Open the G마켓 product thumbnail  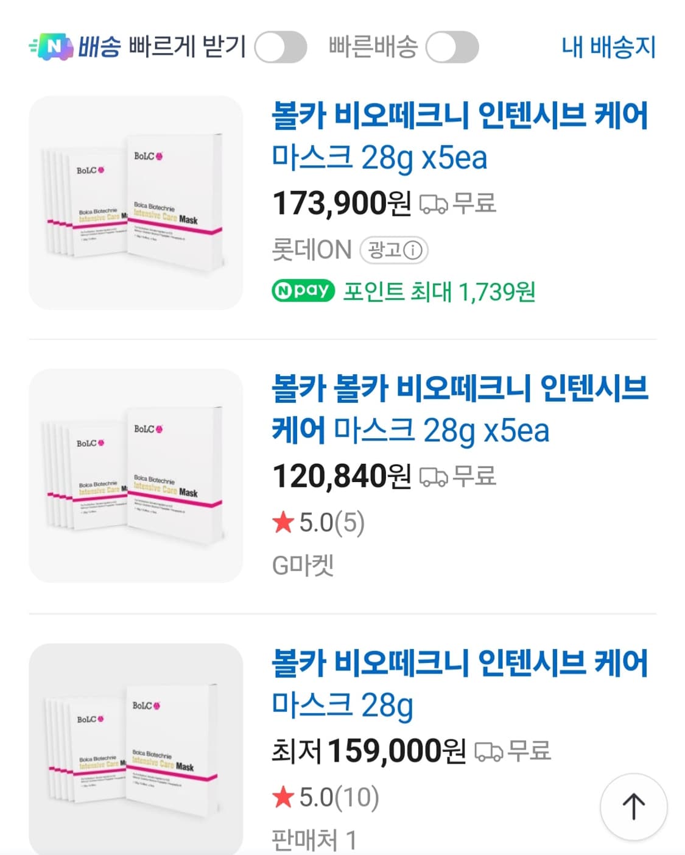(136, 475)
